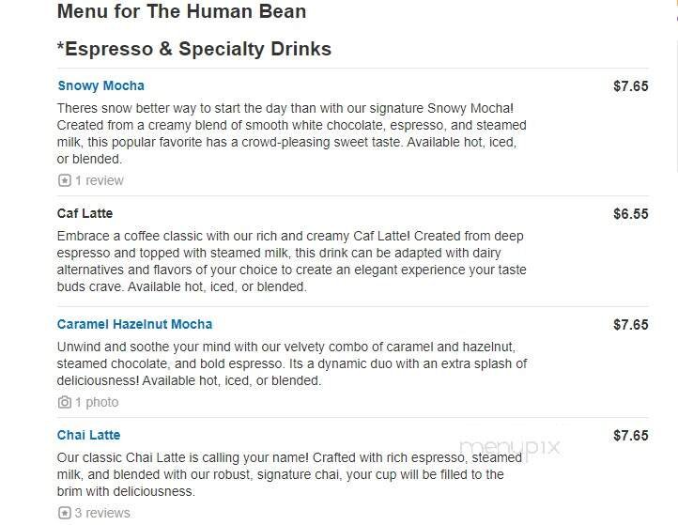Select the "Espresso & Specialty Drinks" section heading
This screenshot has width=678, height=525.
pos(194,49)
